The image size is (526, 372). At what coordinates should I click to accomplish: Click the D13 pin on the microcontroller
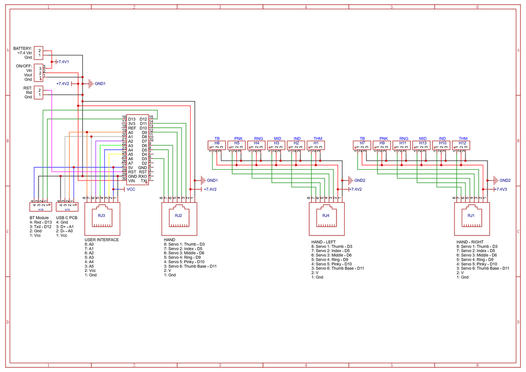tap(131, 120)
